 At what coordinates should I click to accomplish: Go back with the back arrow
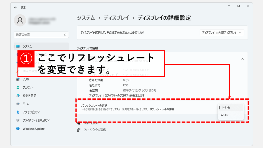[15, 7]
